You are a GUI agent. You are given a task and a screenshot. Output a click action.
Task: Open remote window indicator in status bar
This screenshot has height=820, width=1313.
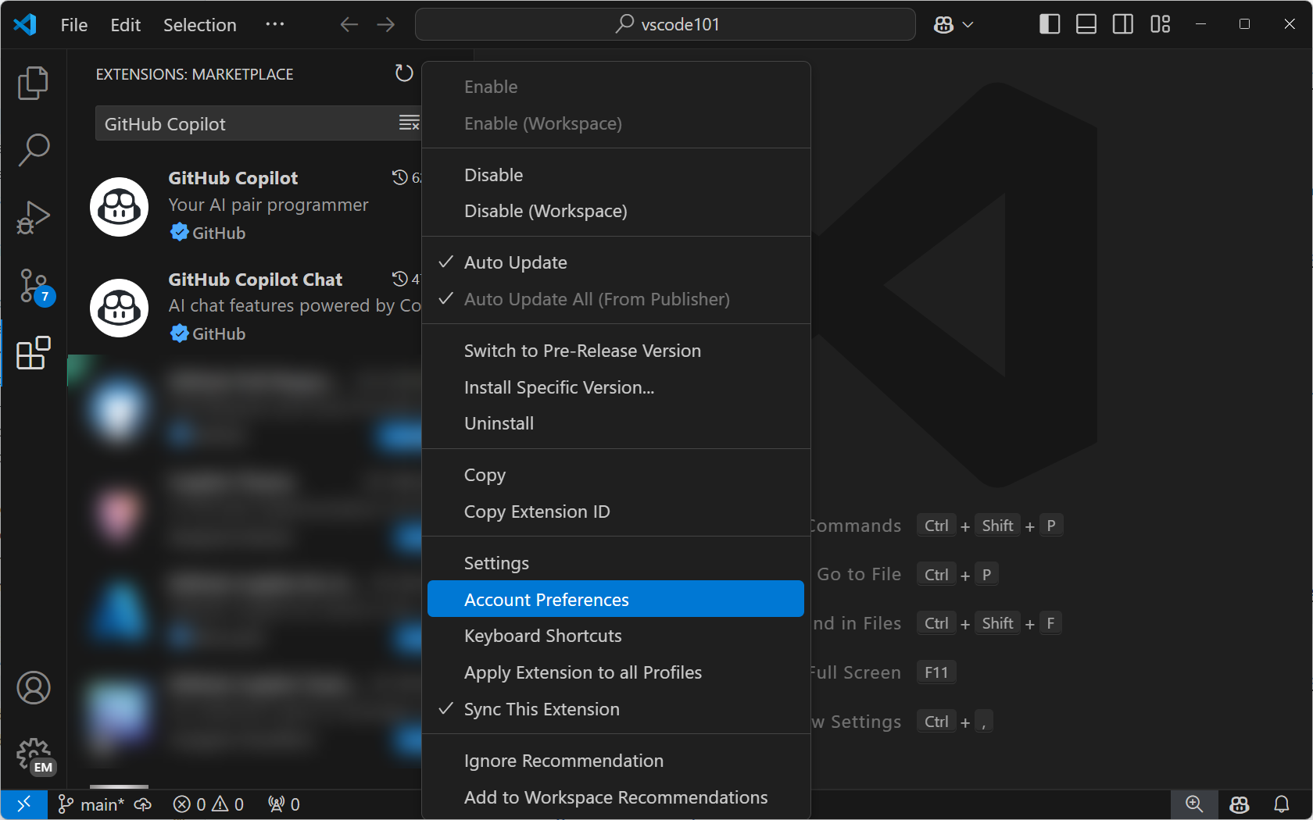24,804
